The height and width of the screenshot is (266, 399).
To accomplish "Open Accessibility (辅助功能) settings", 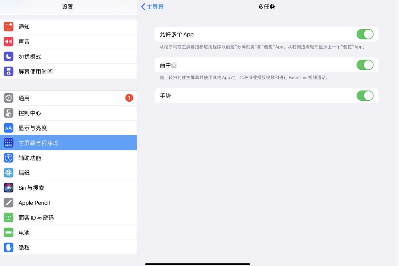I will [30, 158].
